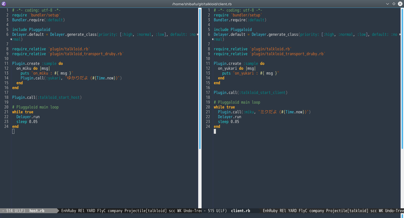Open EnhRuby mode menu in client.rb mode line
The height and width of the screenshot is (218, 404).
coord(270,210)
